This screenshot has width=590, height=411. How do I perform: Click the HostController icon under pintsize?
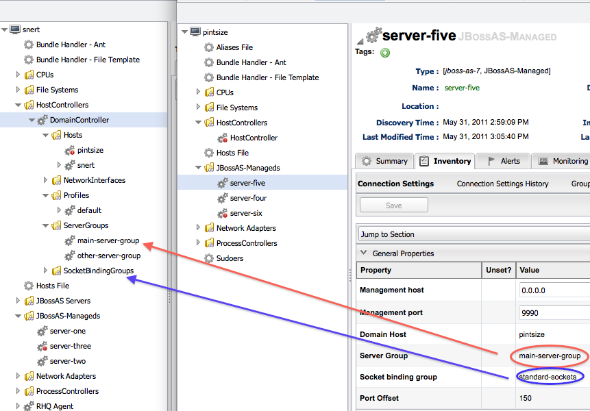click(223, 138)
